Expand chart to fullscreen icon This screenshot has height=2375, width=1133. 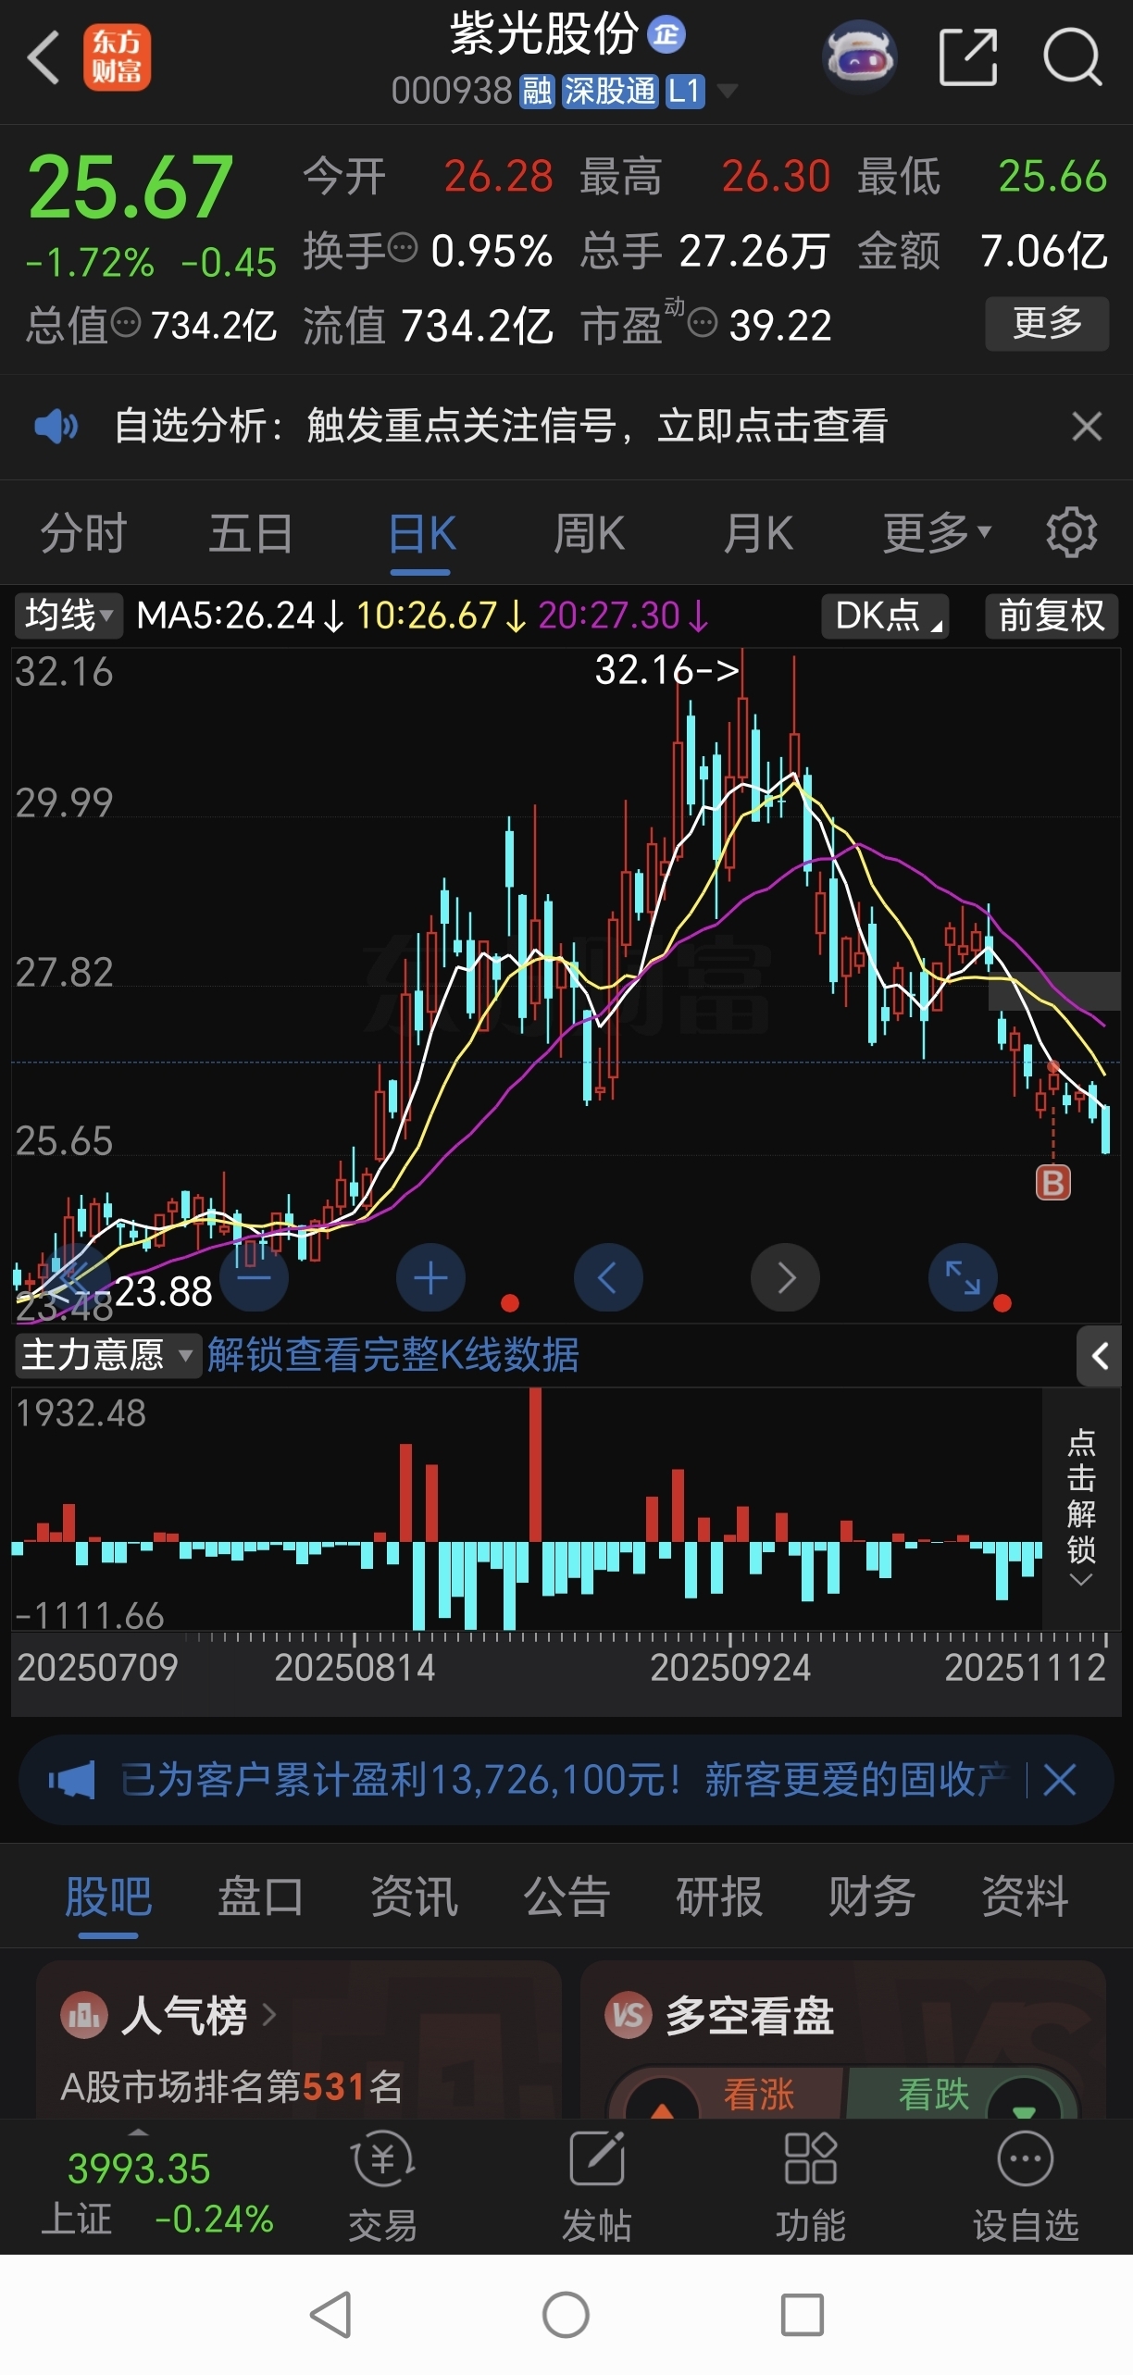click(963, 1277)
